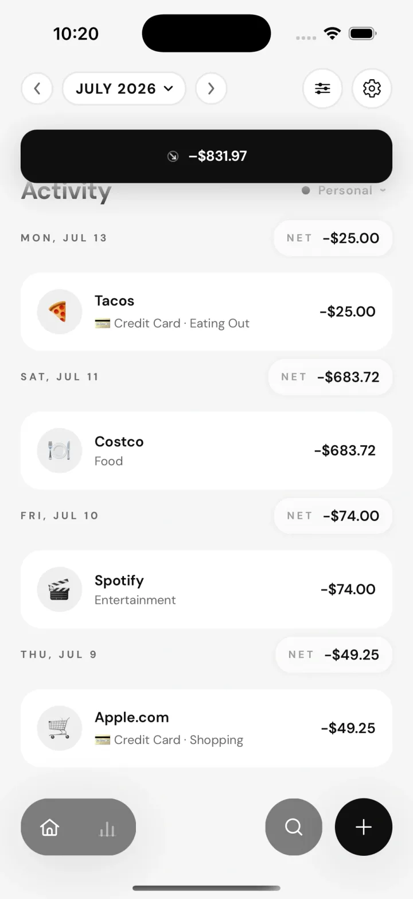The image size is (413, 899).
Task: Switch to the bar chart stats tab
Action: tap(107, 828)
